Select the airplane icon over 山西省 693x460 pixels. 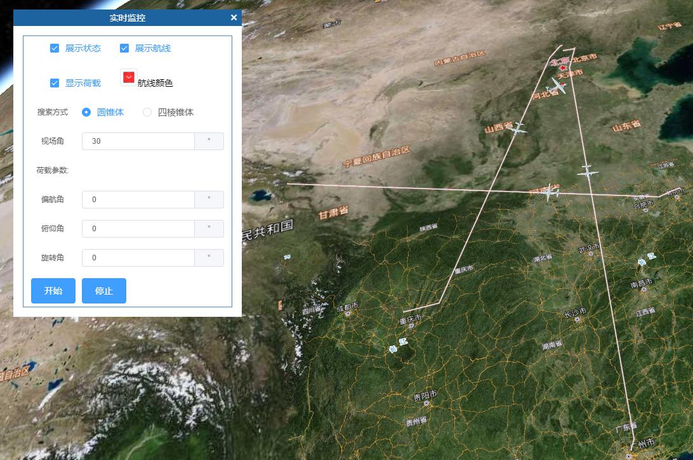[x=517, y=129]
